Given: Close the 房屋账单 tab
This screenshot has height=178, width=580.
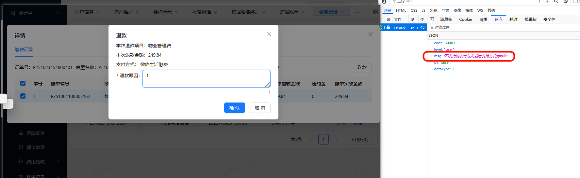Looking at the screenshot, I should (x=303, y=12).
